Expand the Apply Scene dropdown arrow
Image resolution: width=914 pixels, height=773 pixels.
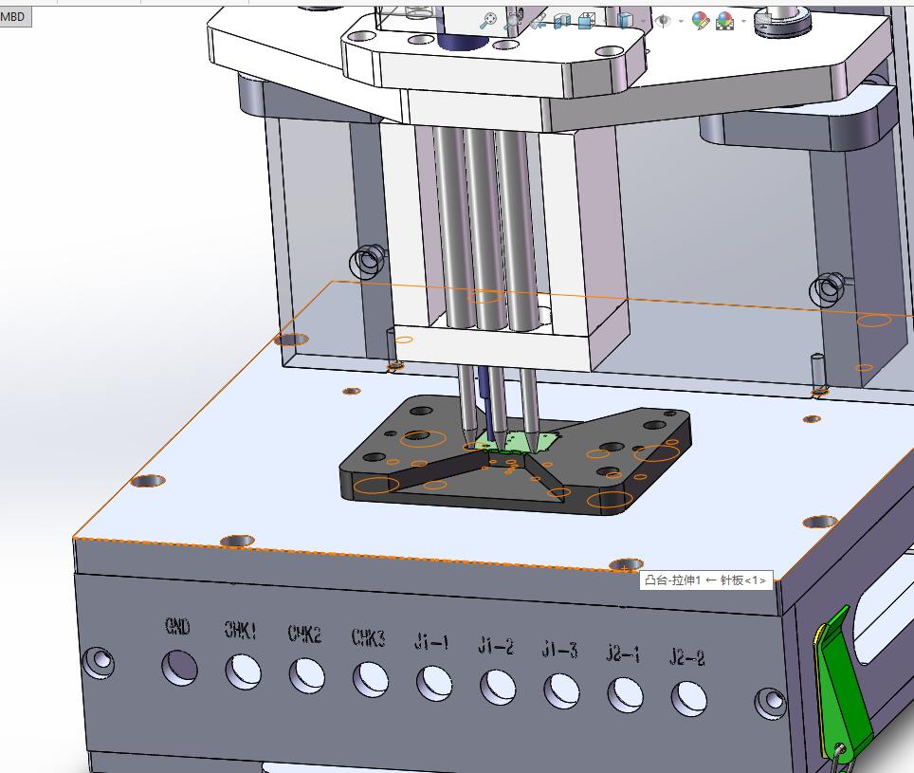point(743,22)
